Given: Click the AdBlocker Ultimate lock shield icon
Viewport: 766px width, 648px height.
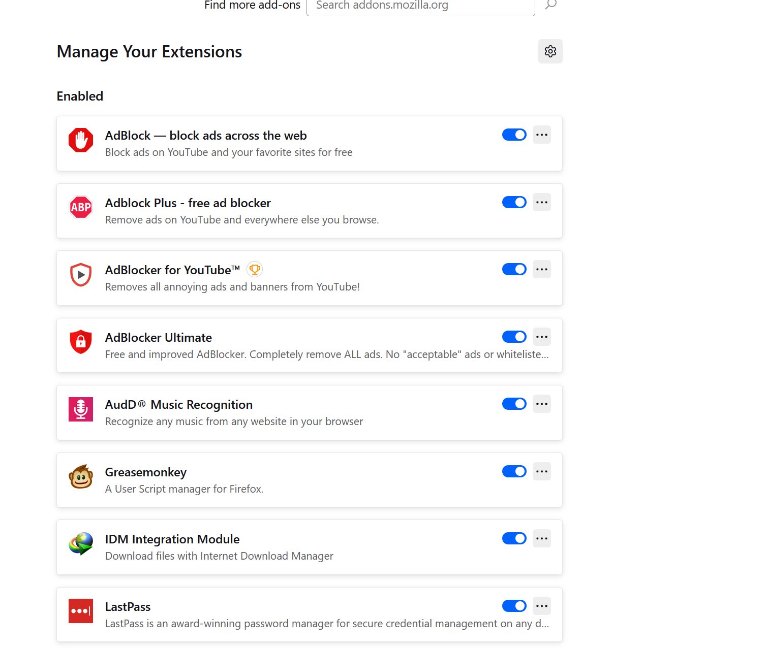Looking at the screenshot, I should point(81,342).
